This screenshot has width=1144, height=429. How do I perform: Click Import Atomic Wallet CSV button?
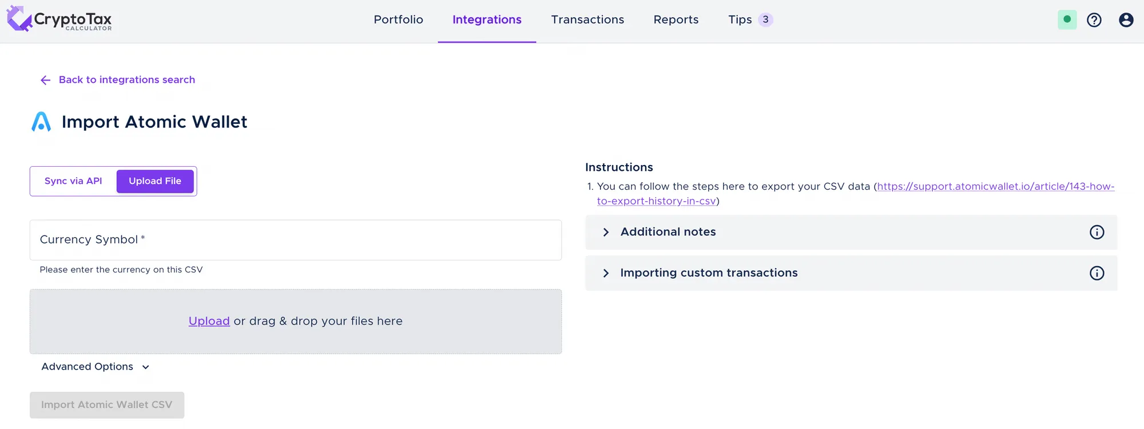(x=107, y=405)
